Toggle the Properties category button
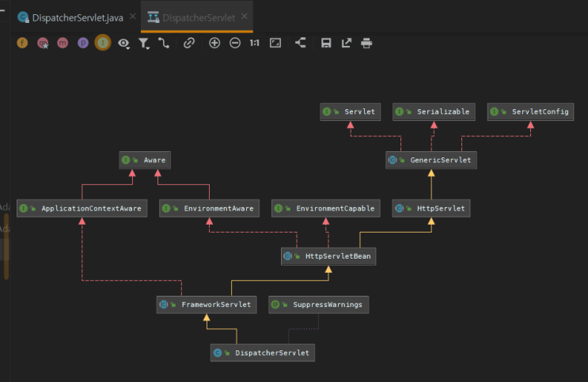Screen dimensions: 588x382 [x=83, y=43]
